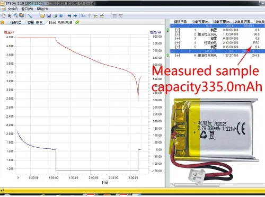Go to next with blue right arrow
Image resolution: width=265 pixels, height=197 pixels.
pyautogui.click(x=75, y=16)
